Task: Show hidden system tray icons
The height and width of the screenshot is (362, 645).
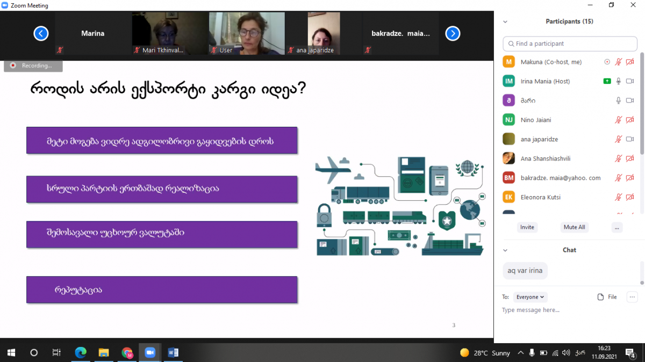Action: 520,353
